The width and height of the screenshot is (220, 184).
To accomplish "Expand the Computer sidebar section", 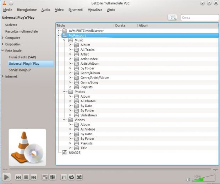I will pos(2,38).
